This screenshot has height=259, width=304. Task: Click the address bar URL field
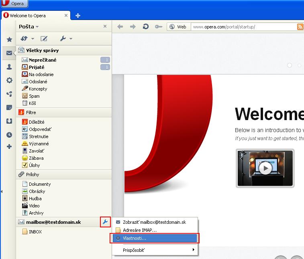coord(243,27)
